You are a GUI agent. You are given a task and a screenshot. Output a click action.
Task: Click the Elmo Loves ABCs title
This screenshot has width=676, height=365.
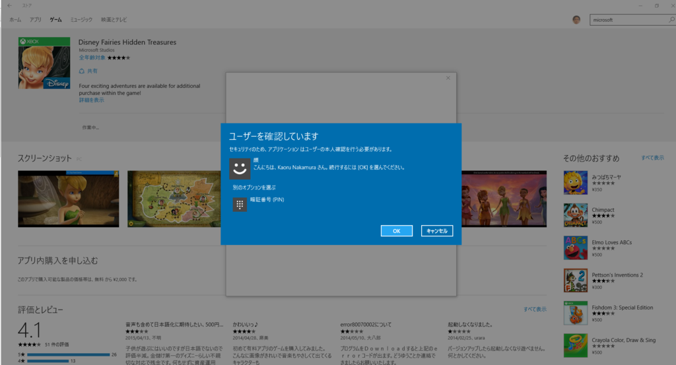[x=612, y=242]
